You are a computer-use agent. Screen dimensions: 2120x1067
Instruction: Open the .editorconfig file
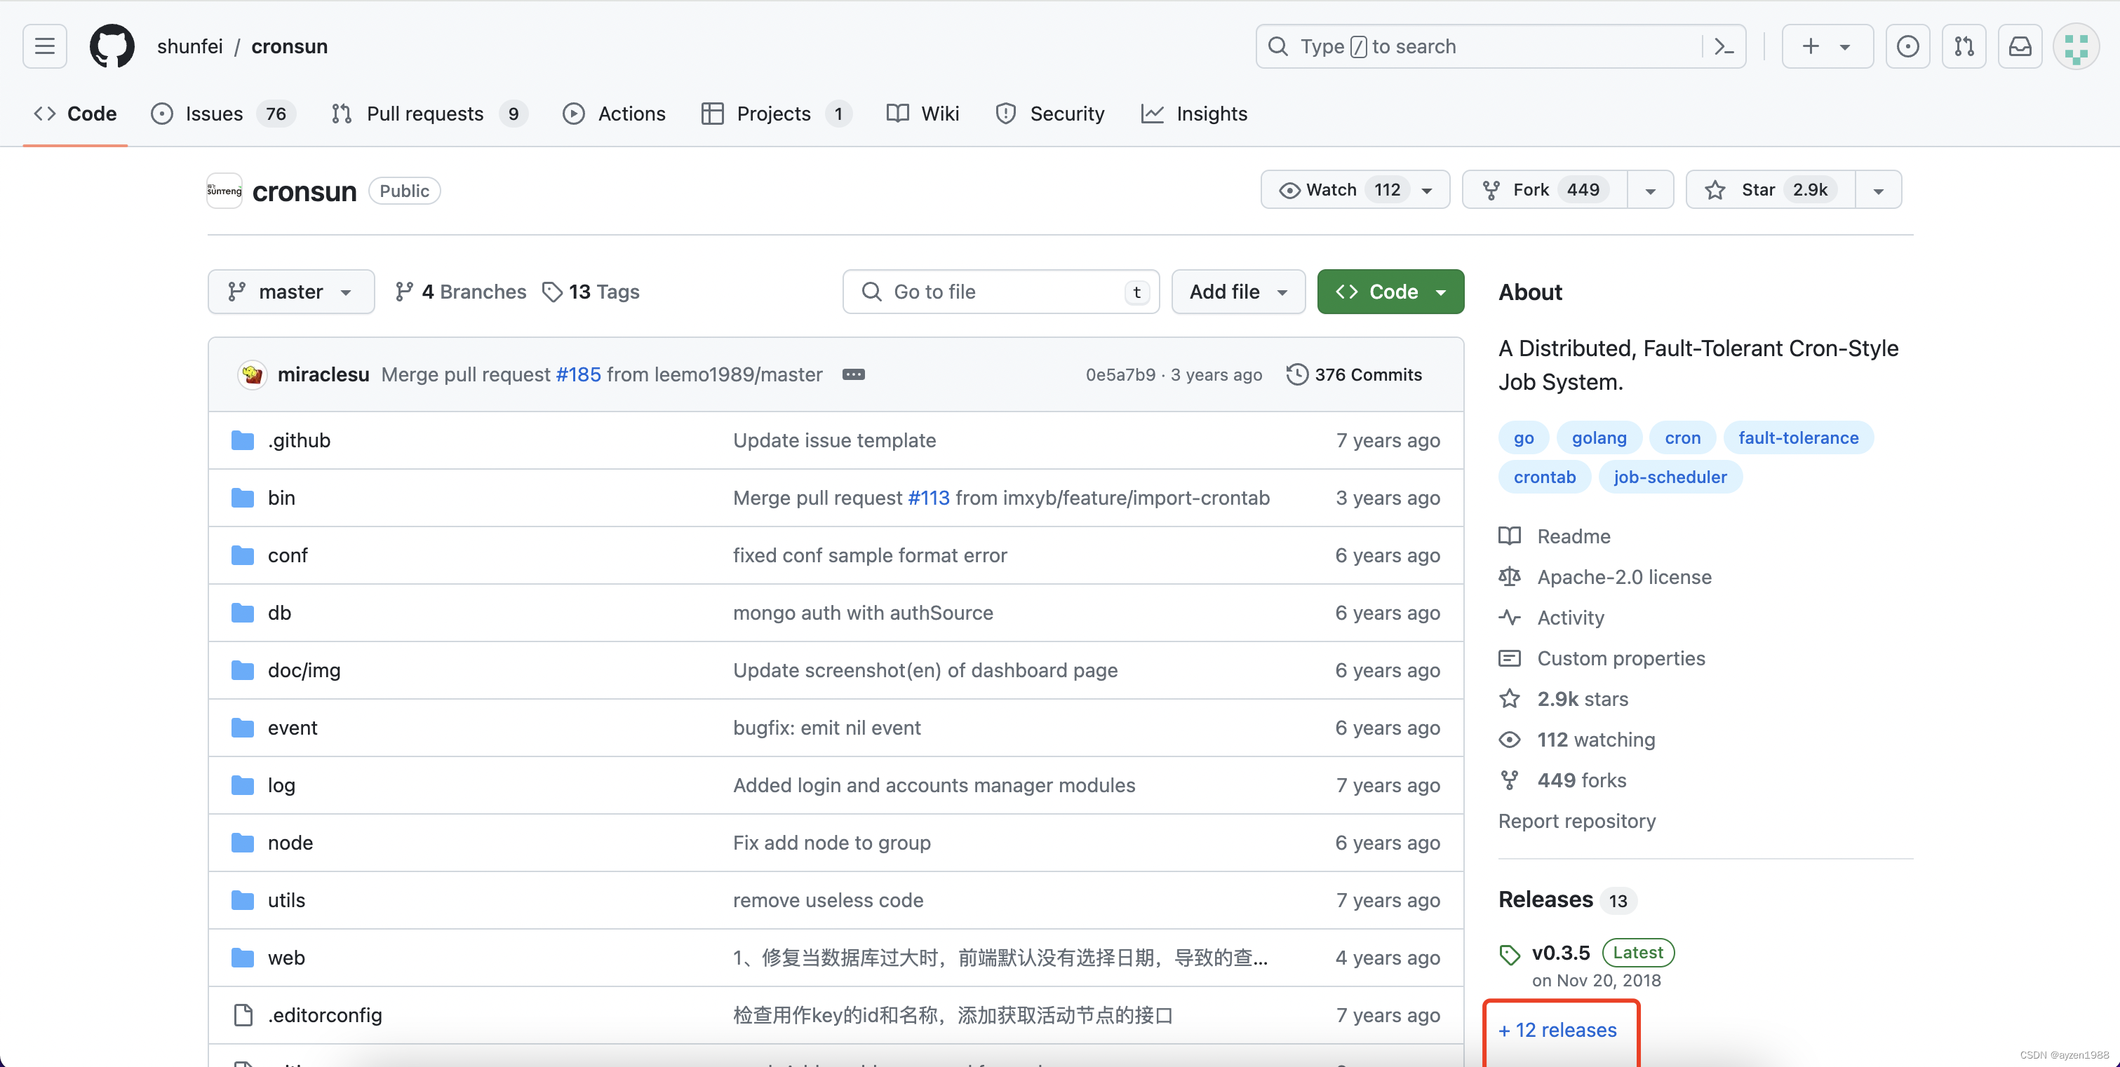coord(324,1015)
